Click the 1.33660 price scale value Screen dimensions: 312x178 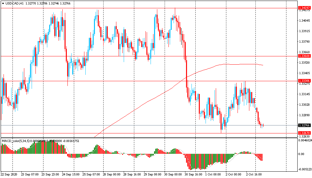[x=304, y=52]
